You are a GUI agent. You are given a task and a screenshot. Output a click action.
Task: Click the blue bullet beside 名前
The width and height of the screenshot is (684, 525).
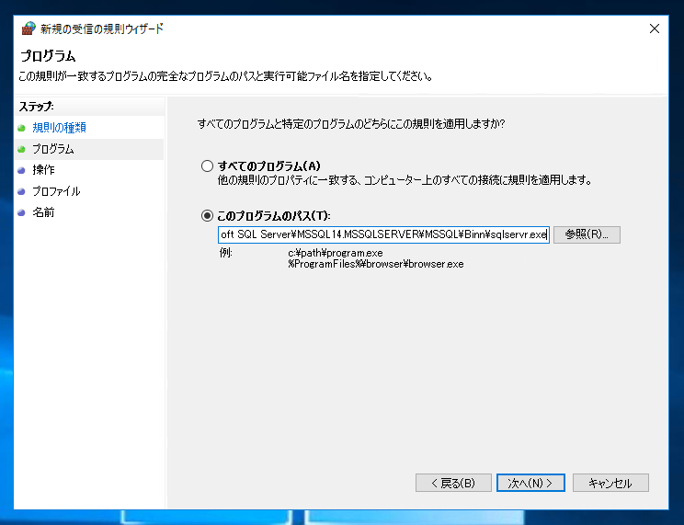click(x=21, y=213)
